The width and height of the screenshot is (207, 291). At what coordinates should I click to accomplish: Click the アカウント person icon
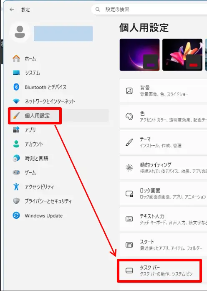16,144
